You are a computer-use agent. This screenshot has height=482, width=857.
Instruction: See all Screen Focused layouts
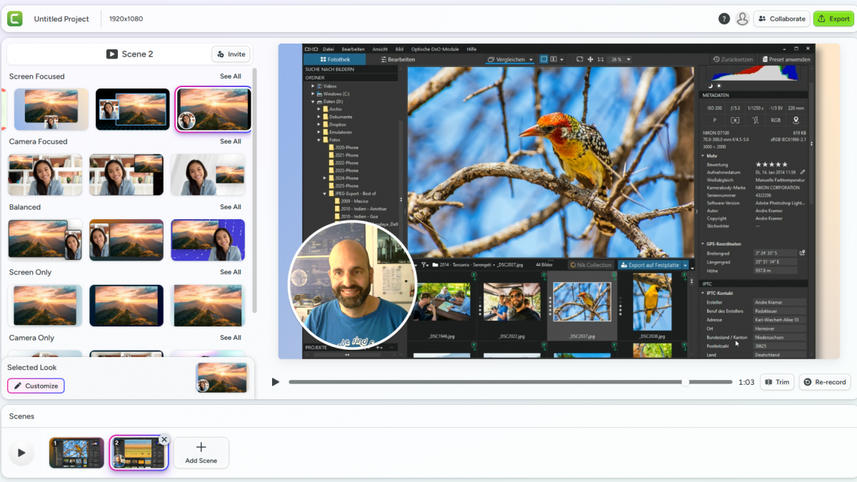[x=230, y=76]
